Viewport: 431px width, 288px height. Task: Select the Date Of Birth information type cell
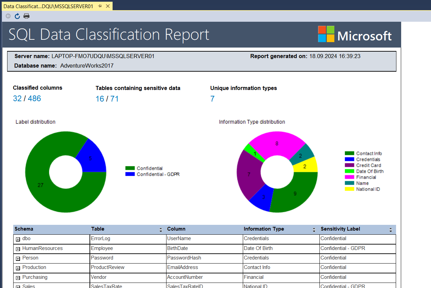pyautogui.click(x=281, y=249)
